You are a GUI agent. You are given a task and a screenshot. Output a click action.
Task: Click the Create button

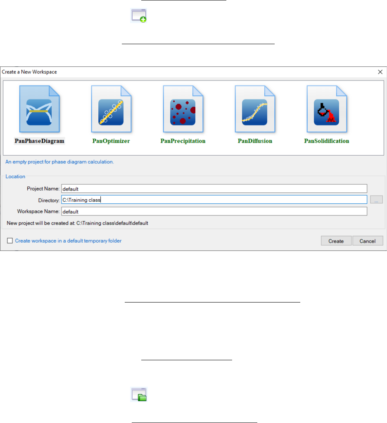point(336,241)
